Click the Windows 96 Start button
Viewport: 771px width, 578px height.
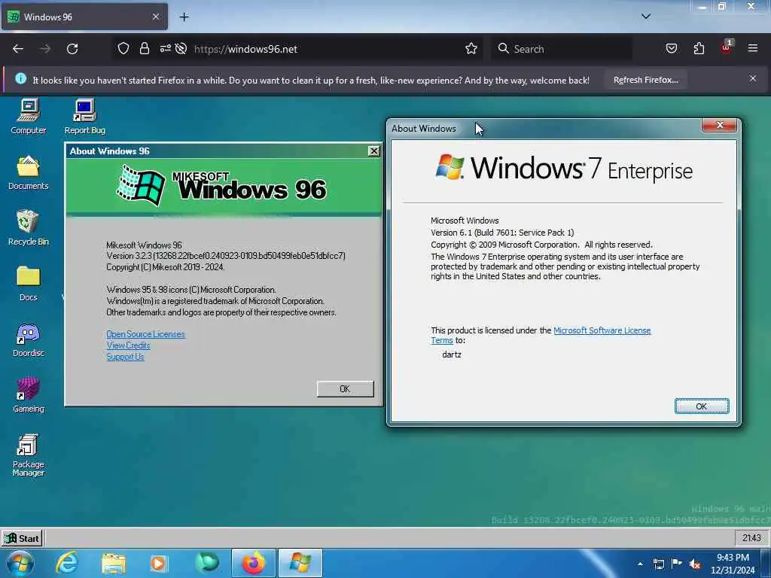22,538
